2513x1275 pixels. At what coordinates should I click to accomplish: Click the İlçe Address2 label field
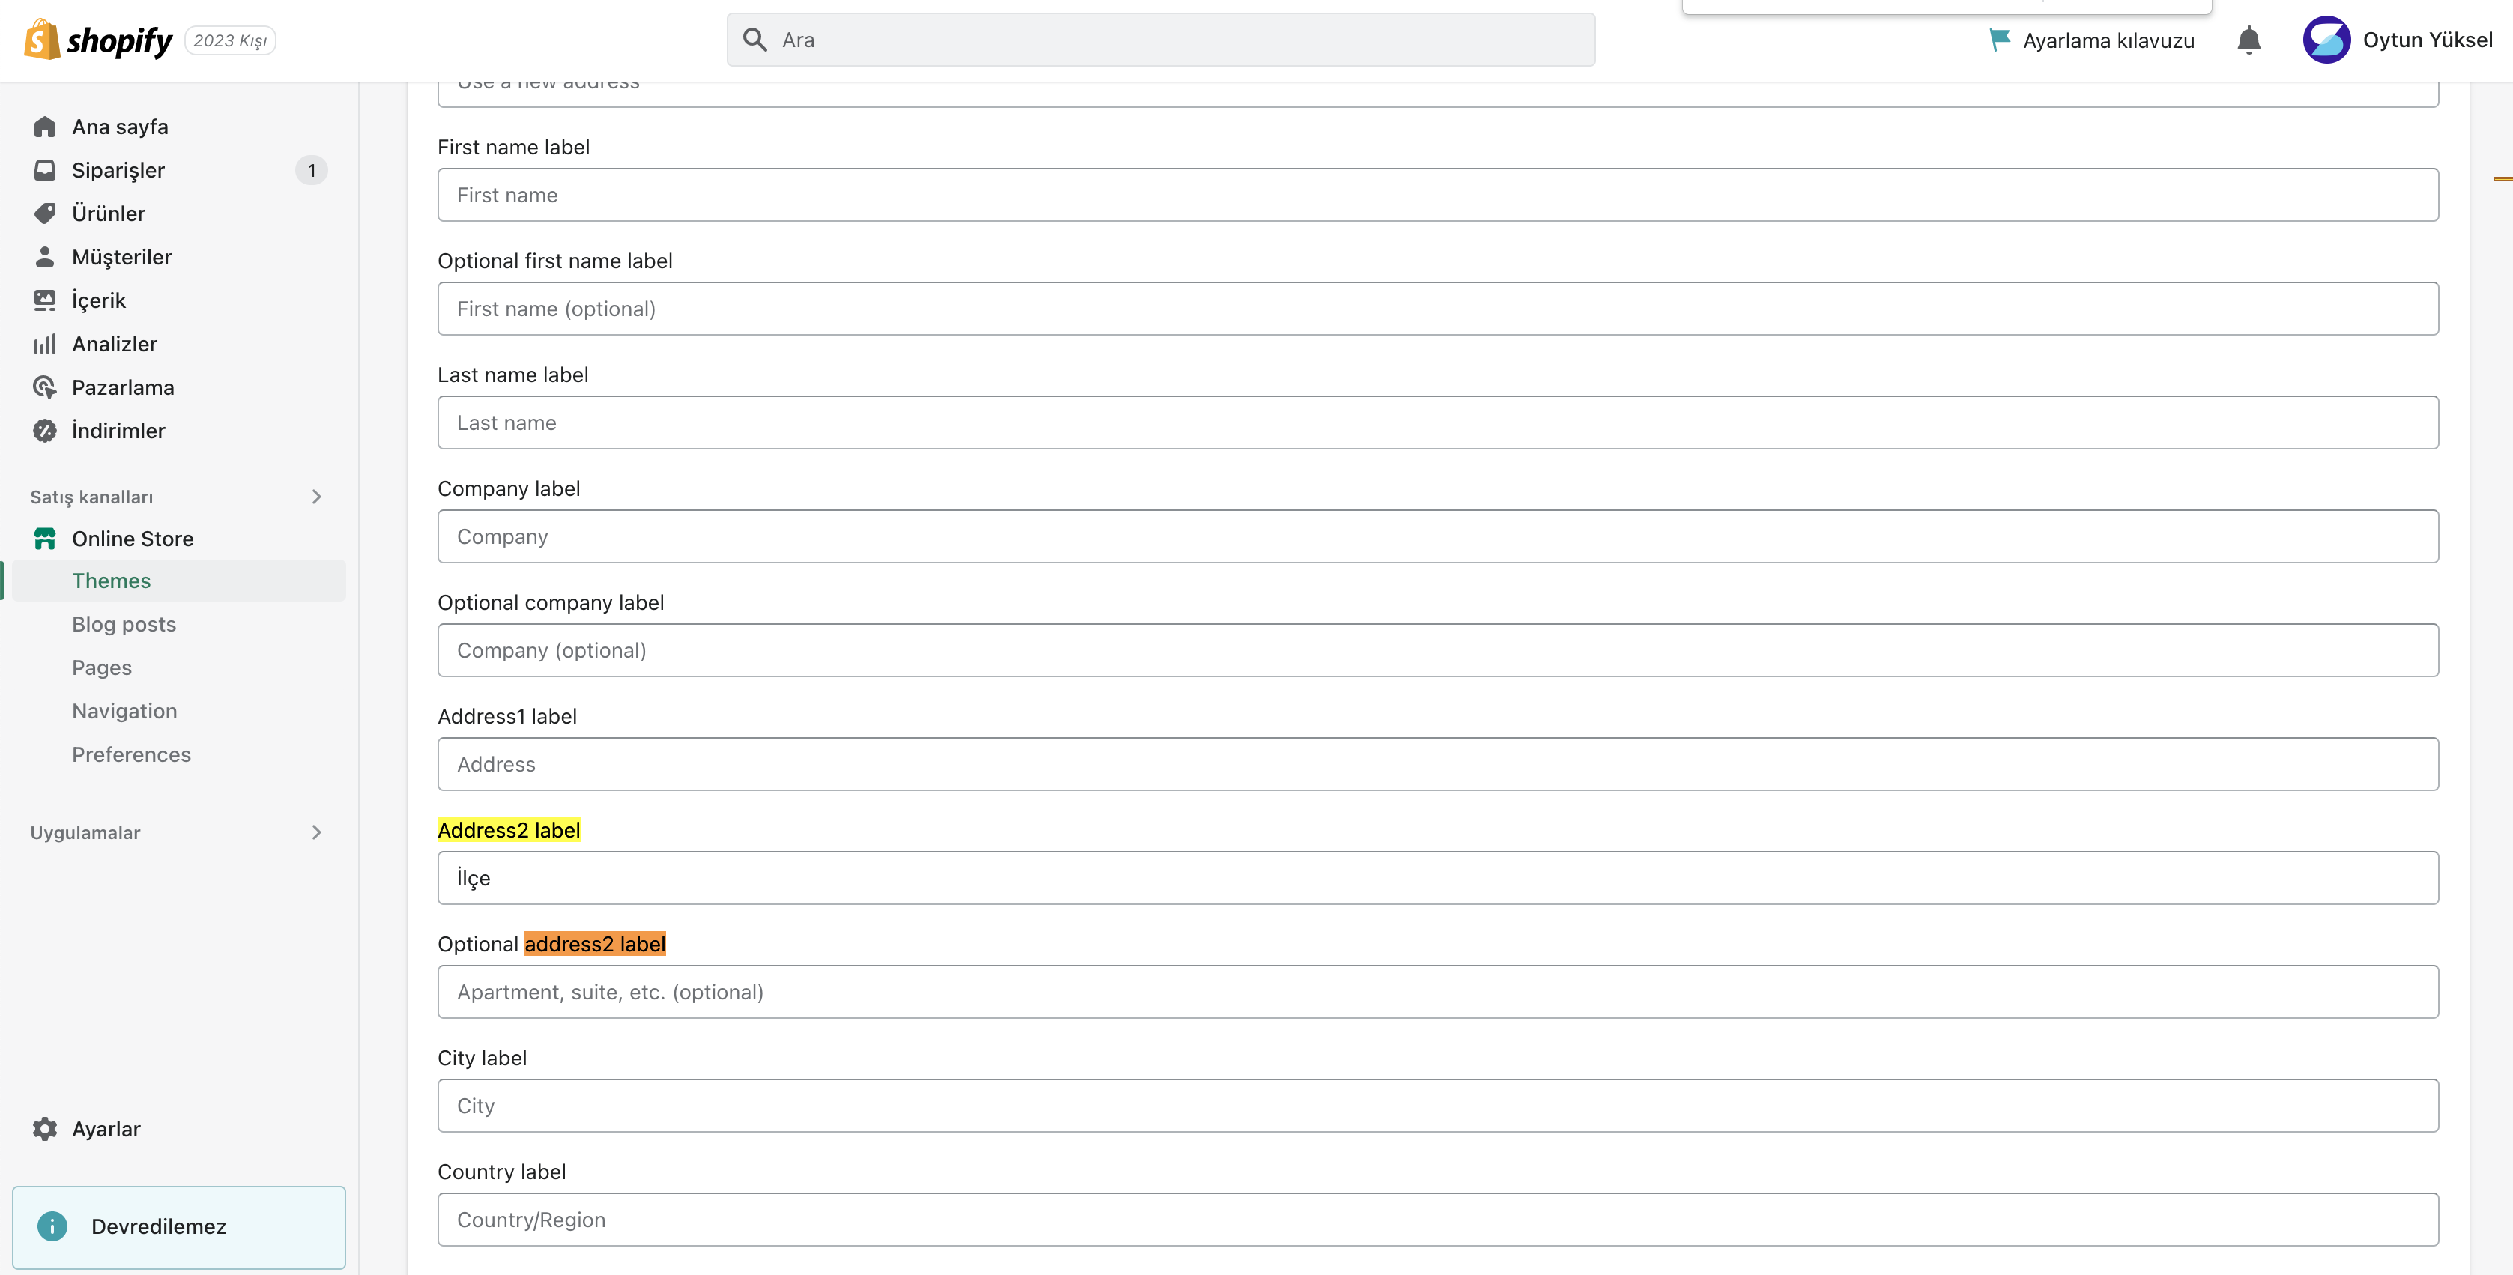1434,877
